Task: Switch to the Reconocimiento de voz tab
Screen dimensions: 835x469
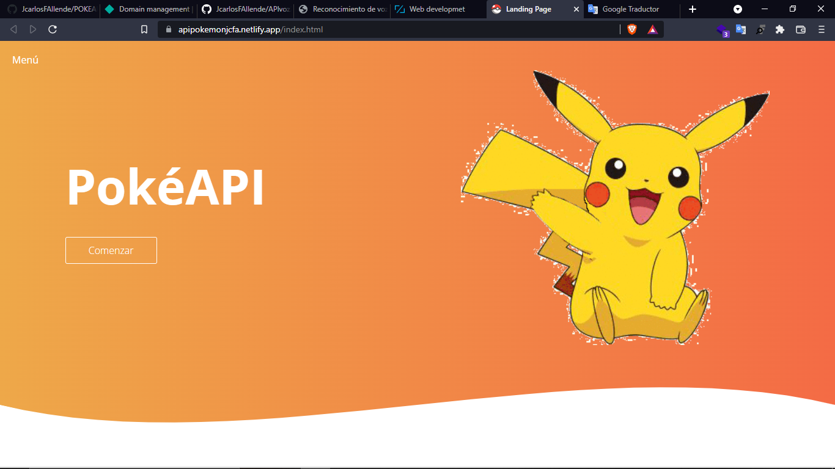Action: [x=342, y=9]
